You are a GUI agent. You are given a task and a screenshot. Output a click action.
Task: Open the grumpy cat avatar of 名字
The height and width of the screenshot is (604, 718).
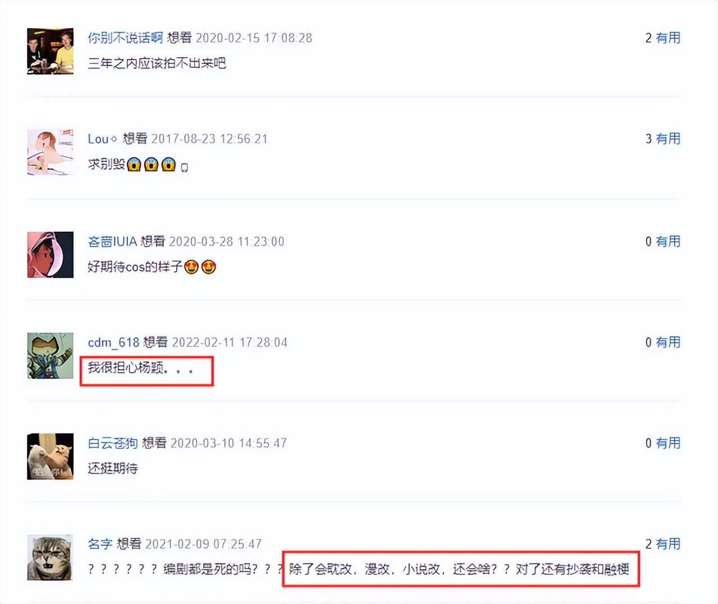coord(50,557)
